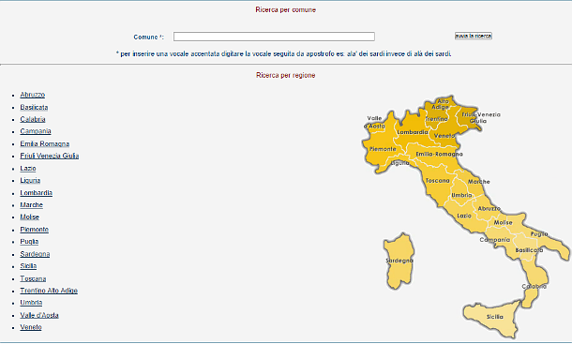Open the Lazio link in the list
Screen dimensions: 572x344
click(28, 168)
